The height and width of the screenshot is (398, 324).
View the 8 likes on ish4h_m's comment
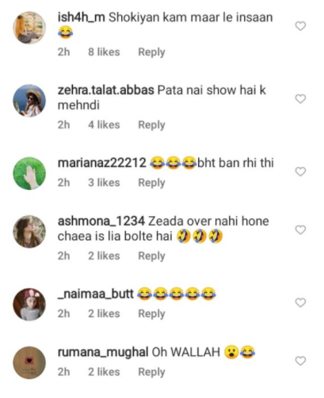pos(104,52)
